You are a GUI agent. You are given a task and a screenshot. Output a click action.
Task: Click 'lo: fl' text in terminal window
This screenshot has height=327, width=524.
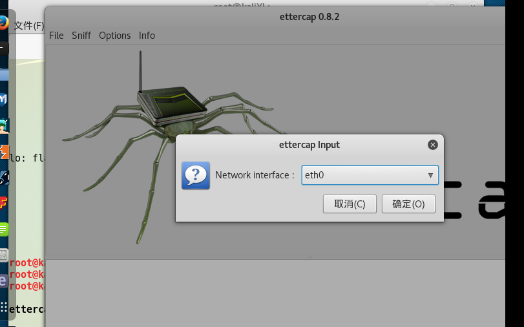pyautogui.click(x=26, y=158)
